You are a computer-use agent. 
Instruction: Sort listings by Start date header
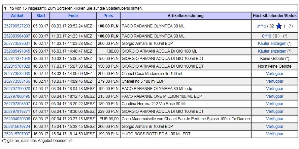click(41, 16)
